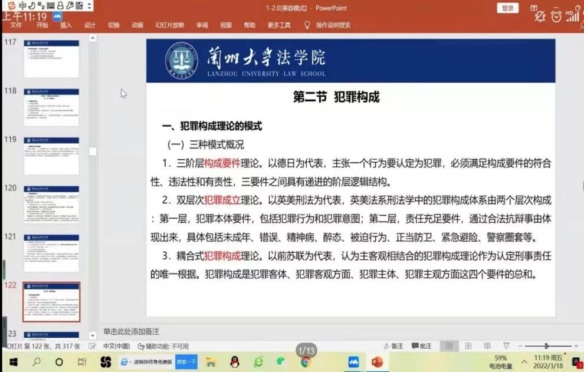Viewport: 584px width, 372px height.
Task: Open Sogou soft keyboard icon
Action: (x=51, y=5)
